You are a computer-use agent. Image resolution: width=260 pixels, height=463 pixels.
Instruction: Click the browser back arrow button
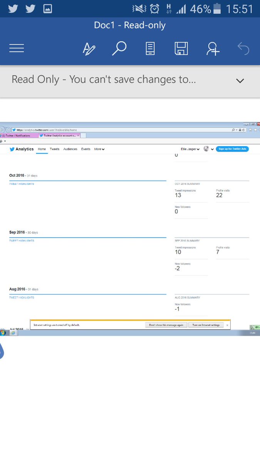click(2, 130)
